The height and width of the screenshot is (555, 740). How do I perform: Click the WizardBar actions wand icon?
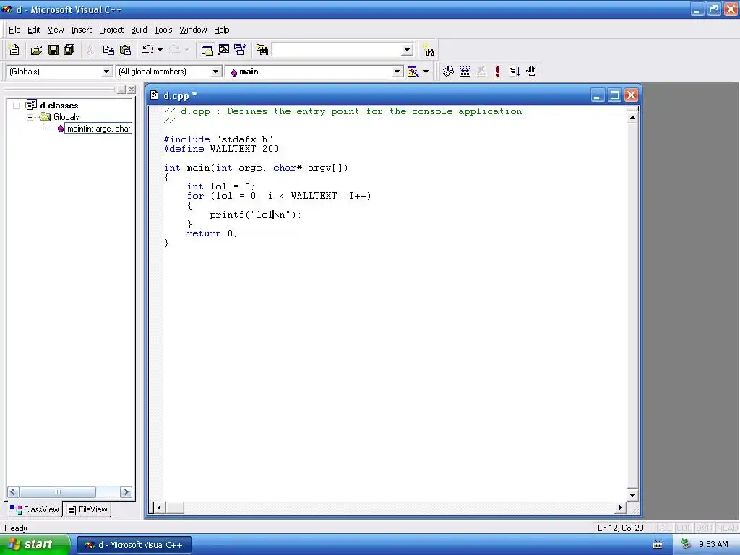click(x=413, y=72)
